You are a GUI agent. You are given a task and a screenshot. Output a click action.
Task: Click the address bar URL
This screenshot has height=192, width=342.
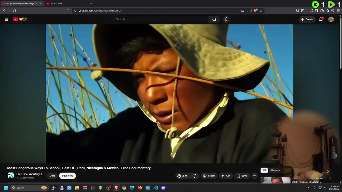[x=100, y=11]
